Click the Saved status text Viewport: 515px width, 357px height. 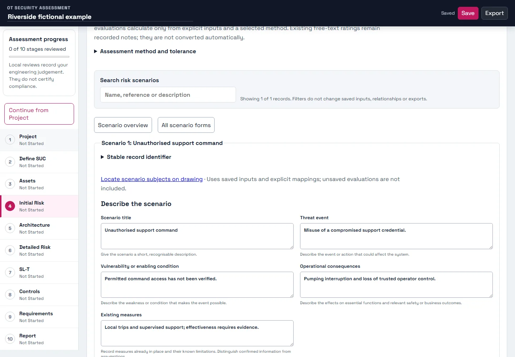click(x=448, y=13)
